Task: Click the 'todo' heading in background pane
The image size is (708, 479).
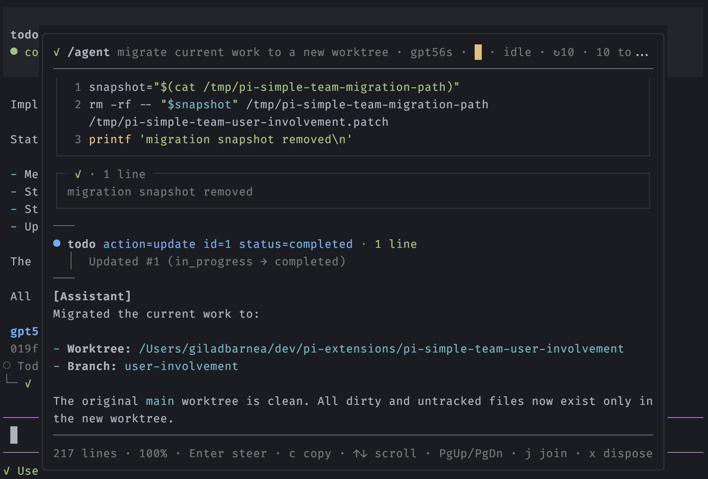Action: point(24,35)
